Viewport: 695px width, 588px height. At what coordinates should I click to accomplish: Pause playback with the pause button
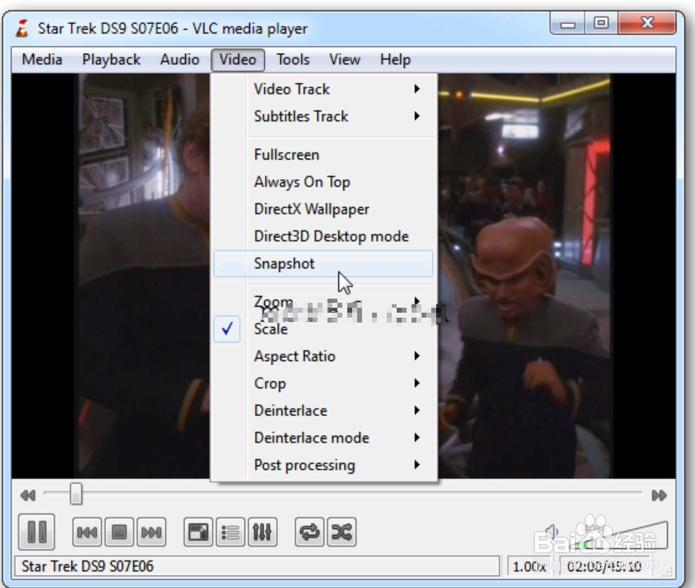coord(36,531)
